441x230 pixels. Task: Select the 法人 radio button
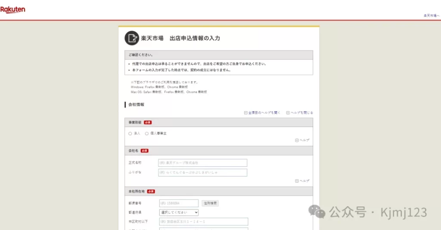tap(130, 134)
